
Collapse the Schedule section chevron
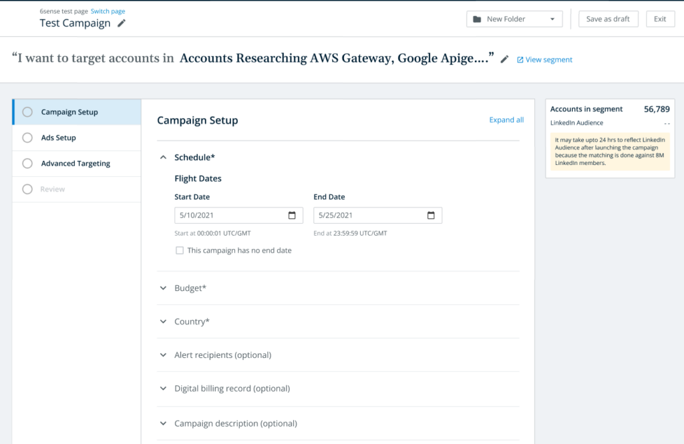click(163, 158)
